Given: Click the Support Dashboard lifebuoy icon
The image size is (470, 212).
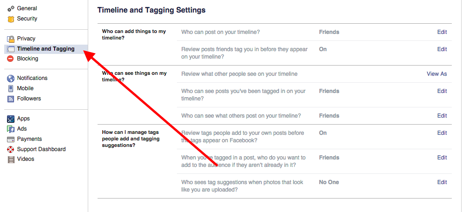Looking at the screenshot, I should pos(11,149).
